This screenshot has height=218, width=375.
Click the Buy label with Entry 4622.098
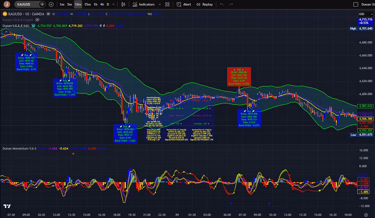pyautogui.click(x=65, y=88)
